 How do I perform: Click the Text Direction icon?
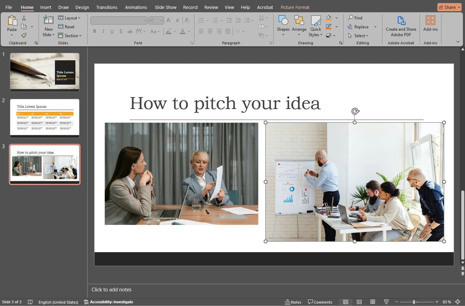[x=261, y=18]
